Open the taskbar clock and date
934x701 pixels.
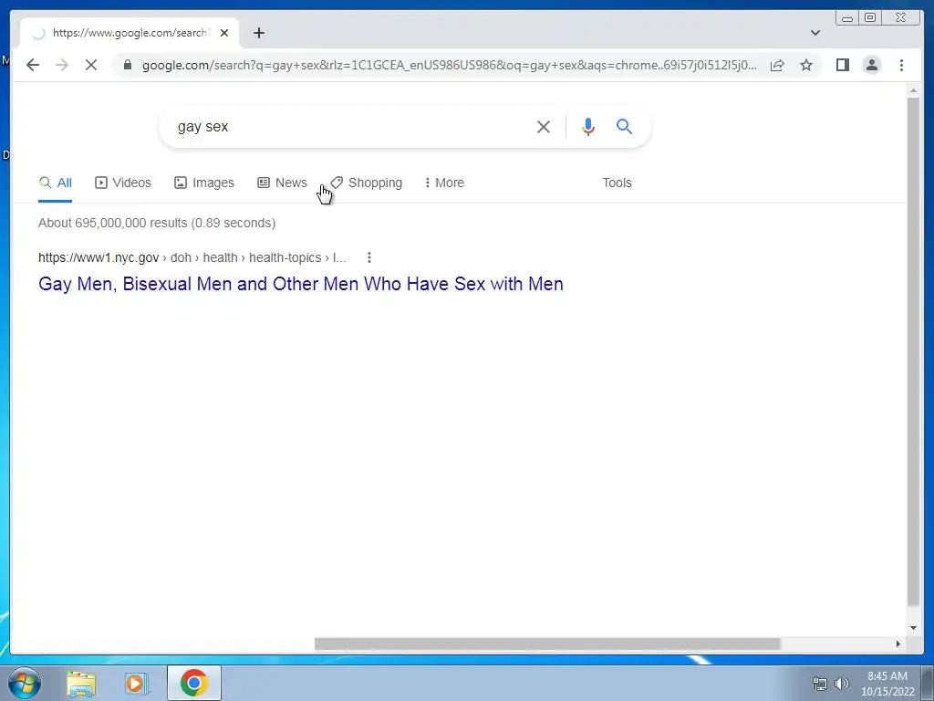point(887,684)
